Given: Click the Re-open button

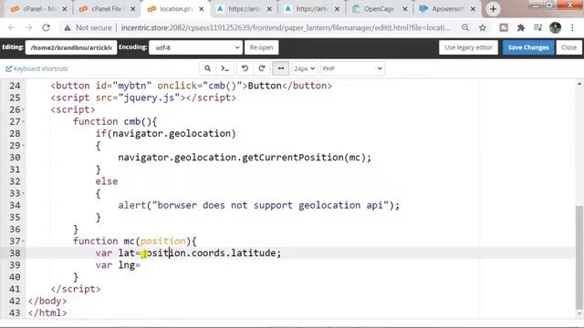Looking at the screenshot, I should [x=262, y=47].
